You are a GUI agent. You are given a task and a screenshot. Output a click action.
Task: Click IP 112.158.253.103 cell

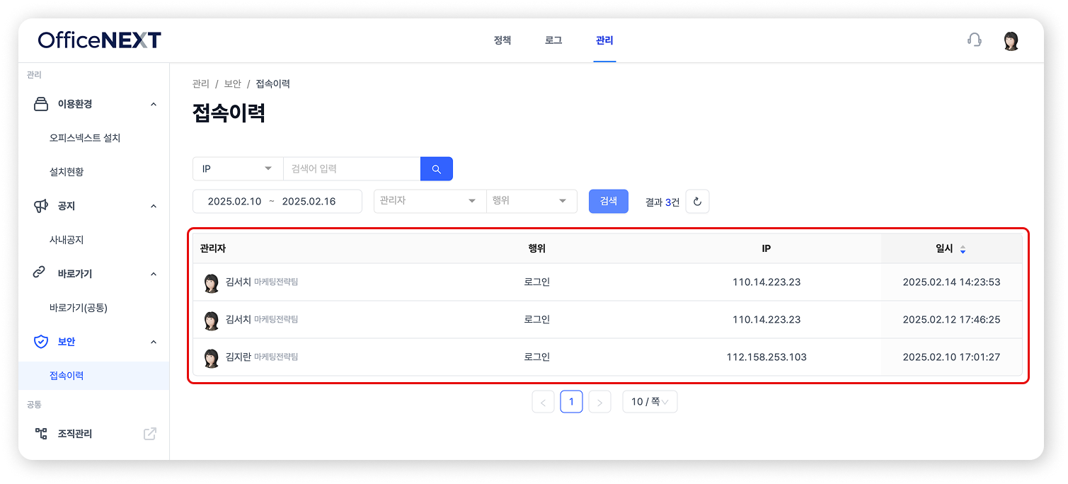tap(766, 357)
